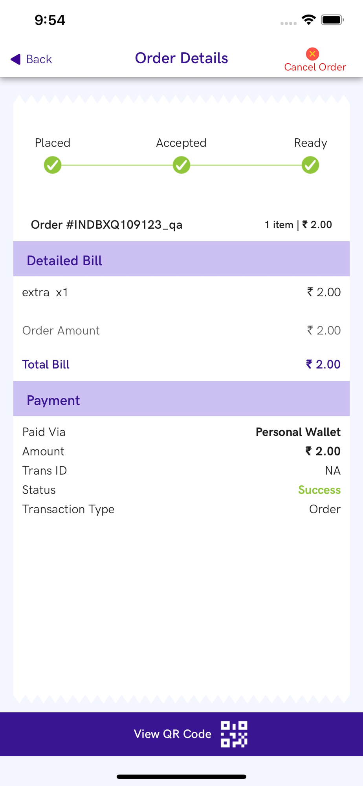The width and height of the screenshot is (363, 786).
Task: Tap the green Success status text
Action: point(319,490)
